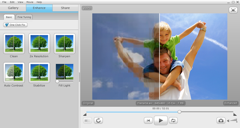Maximize the application window
The height and width of the screenshot is (128, 240).
pyautogui.click(x=233, y=2)
